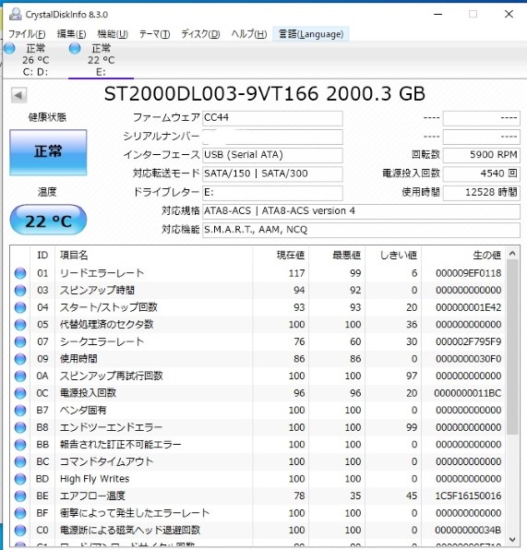Click status orb for attribute 03 スピンアップ時間

point(20,291)
